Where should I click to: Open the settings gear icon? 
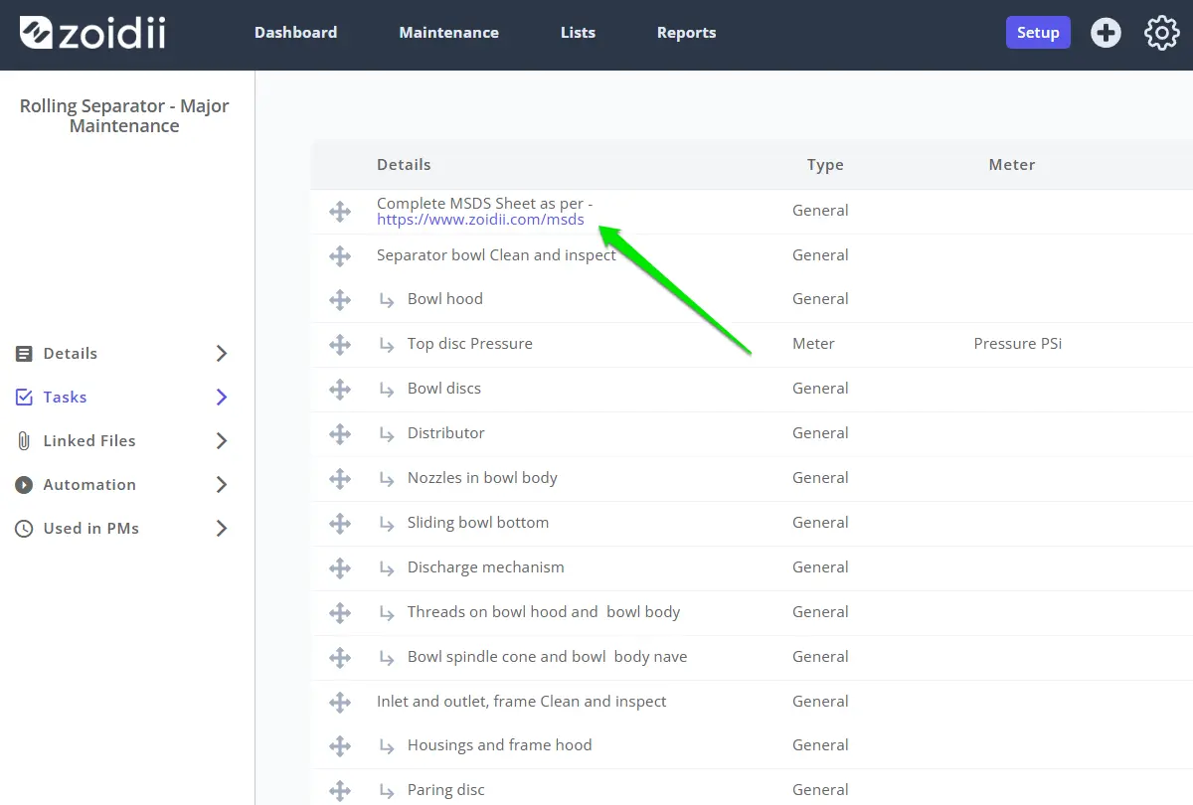click(x=1161, y=33)
